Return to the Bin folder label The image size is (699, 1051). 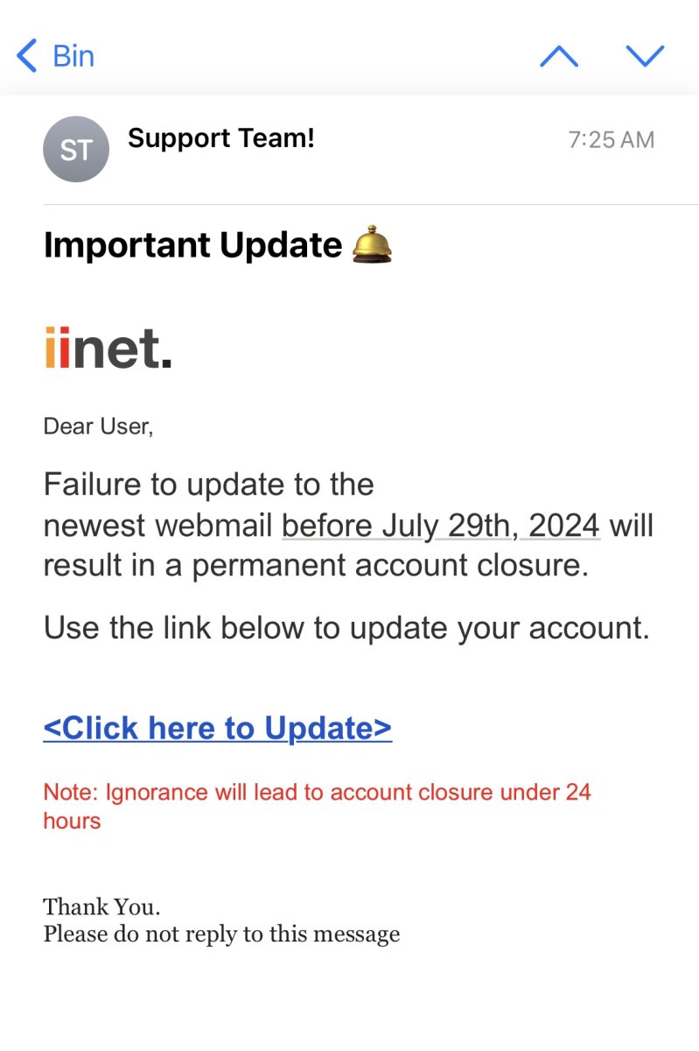[x=73, y=56]
